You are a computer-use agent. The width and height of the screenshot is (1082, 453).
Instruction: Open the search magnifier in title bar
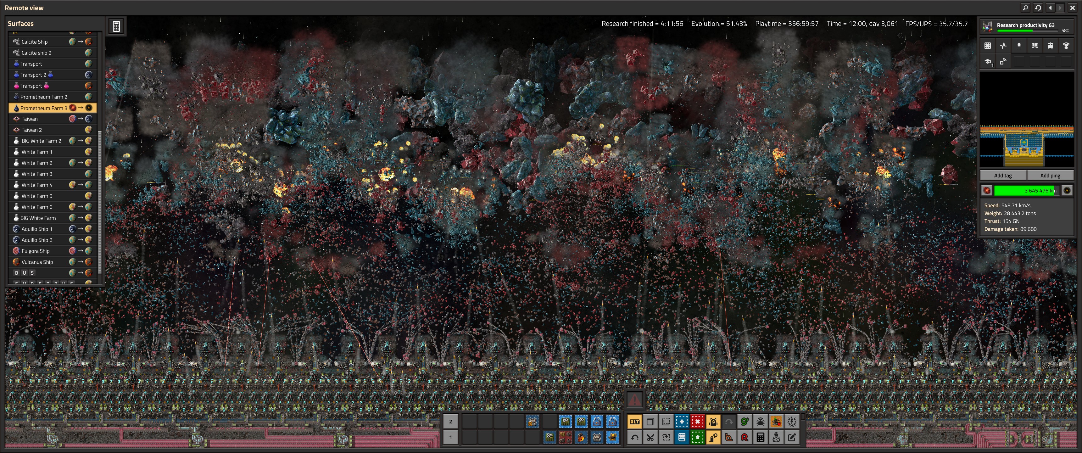(x=1025, y=8)
